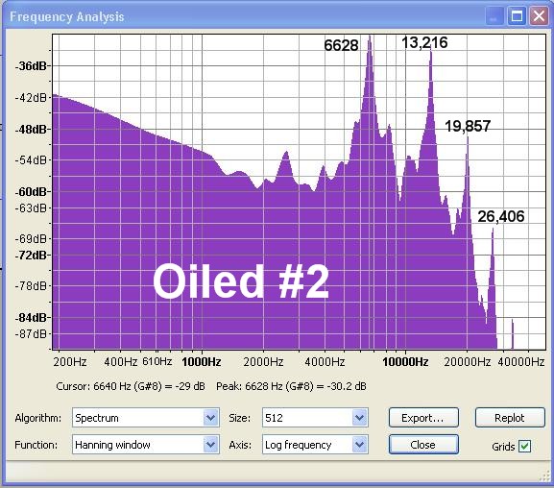The width and height of the screenshot is (554, 488).
Task: Click the Replot button
Action: (510, 418)
